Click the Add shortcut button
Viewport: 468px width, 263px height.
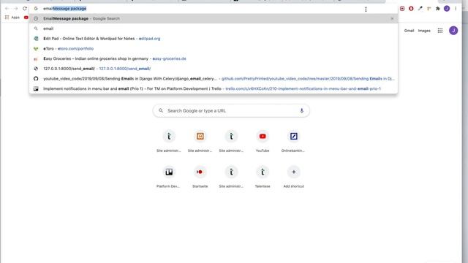tap(293, 177)
